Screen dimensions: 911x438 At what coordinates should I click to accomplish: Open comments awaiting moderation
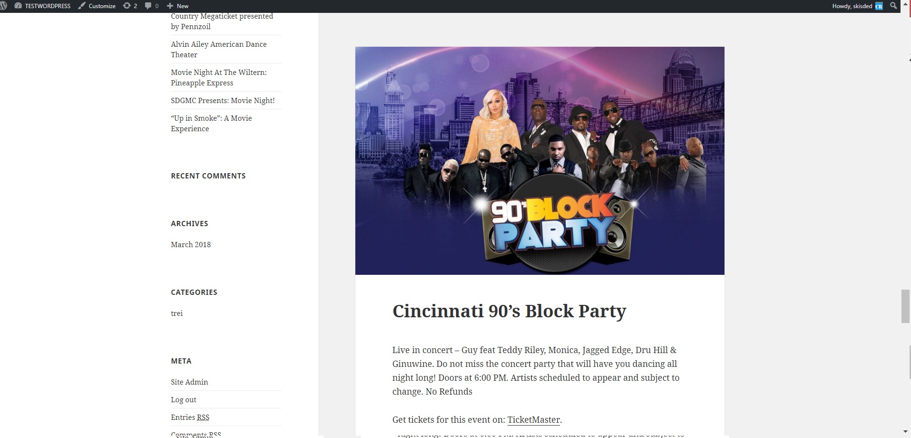(152, 6)
